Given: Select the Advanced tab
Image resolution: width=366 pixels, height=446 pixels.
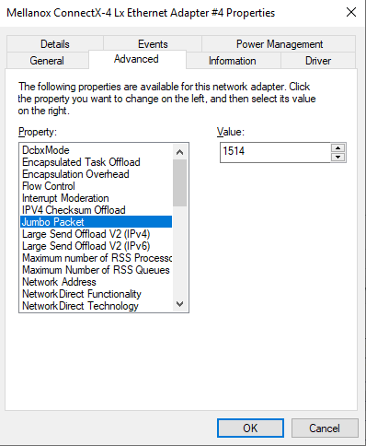Looking at the screenshot, I should 137,59.
